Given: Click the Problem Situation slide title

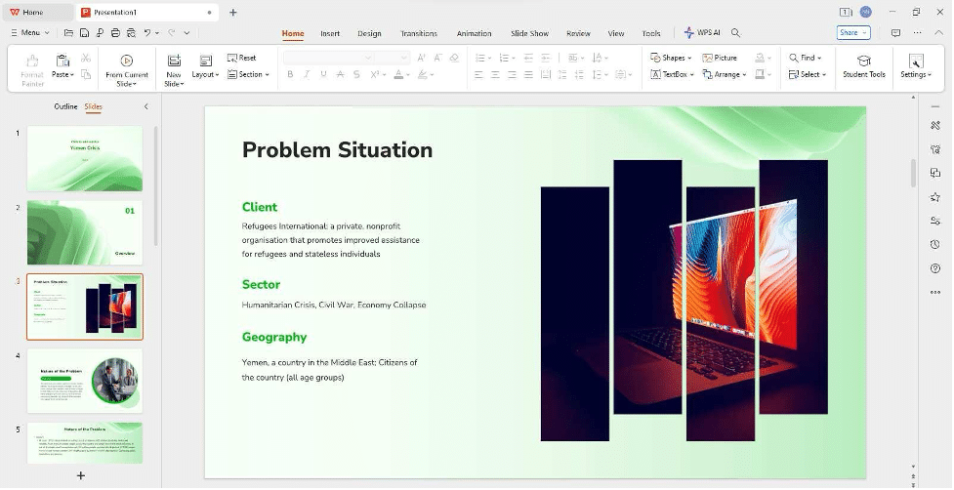Looking at the screenshot, I should tap(337, 150).
